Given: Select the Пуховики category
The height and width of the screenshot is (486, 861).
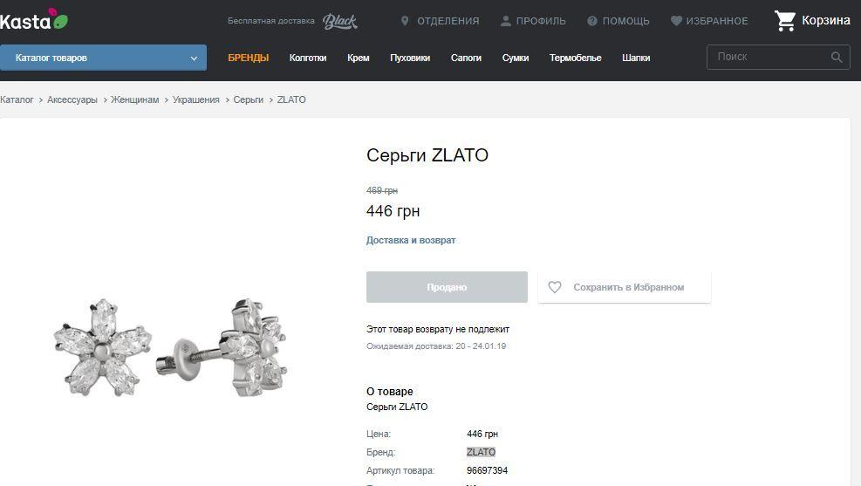Looking at the screenshot, I should pos(410,58).
